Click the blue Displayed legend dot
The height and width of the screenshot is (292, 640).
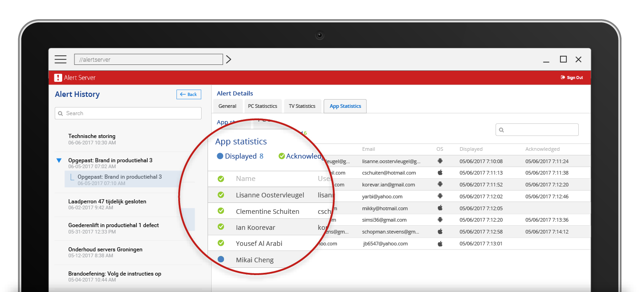click(x=220, y=156)
